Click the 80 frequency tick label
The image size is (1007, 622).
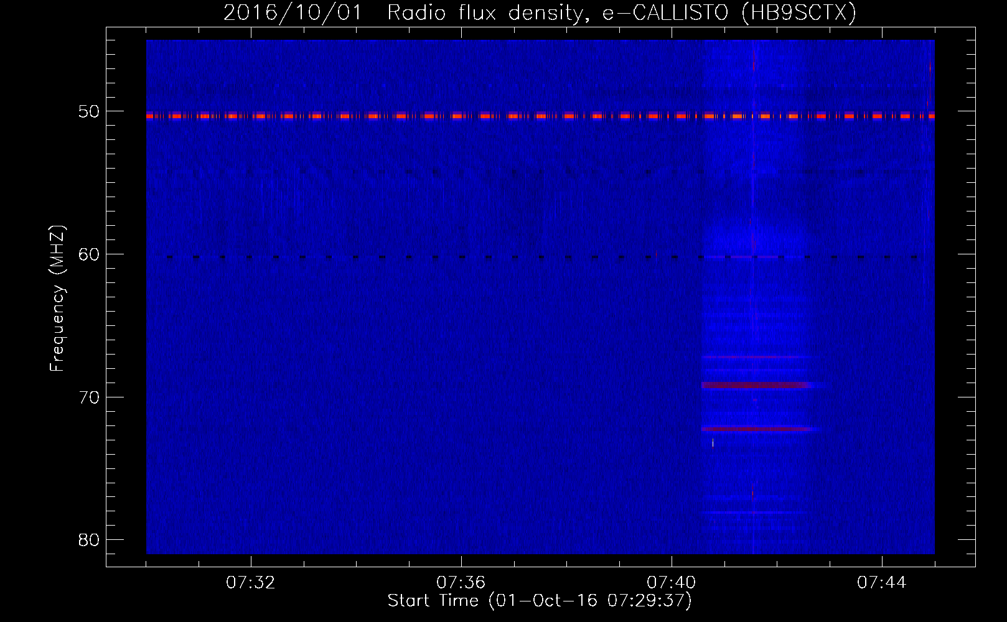pyautogui.click(x=90, y=539)
